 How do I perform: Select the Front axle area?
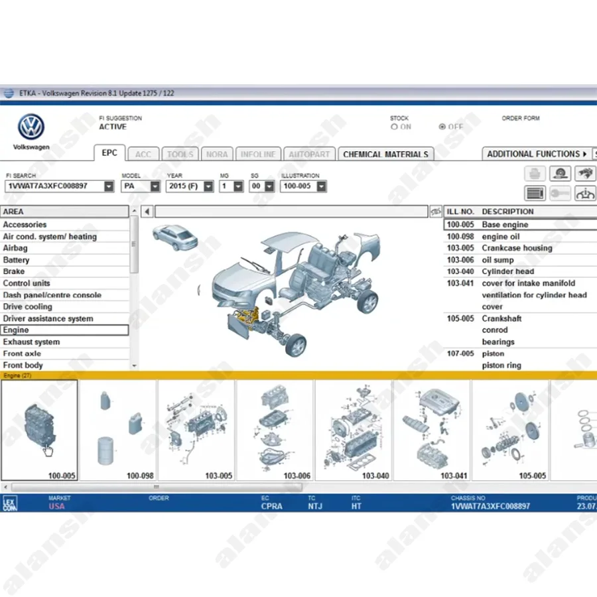coord(64,354)
